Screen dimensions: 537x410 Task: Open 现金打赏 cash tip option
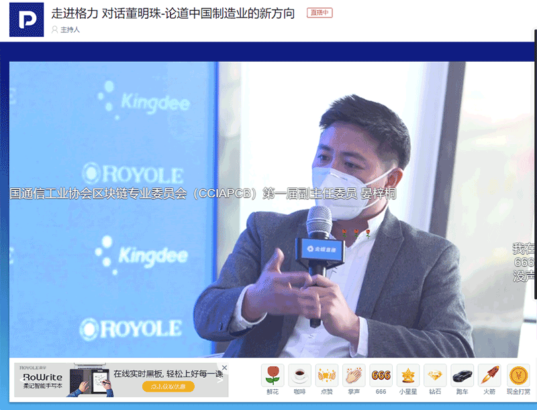click(518, 376)
